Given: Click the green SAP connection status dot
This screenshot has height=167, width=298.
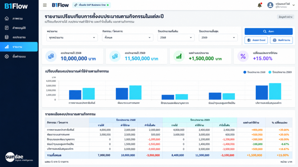Looking at the screenshot, I should coord(108,5).
